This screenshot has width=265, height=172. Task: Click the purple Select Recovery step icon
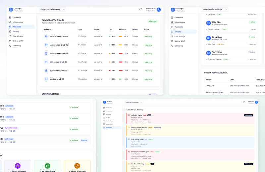[x=18, y=166]
